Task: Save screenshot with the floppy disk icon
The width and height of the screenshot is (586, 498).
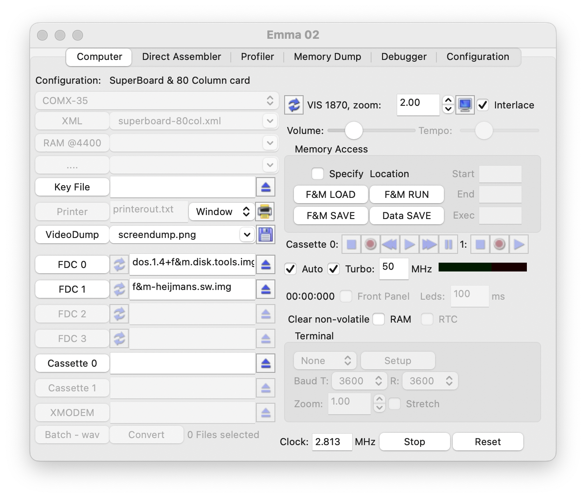Action: [265, 234]
